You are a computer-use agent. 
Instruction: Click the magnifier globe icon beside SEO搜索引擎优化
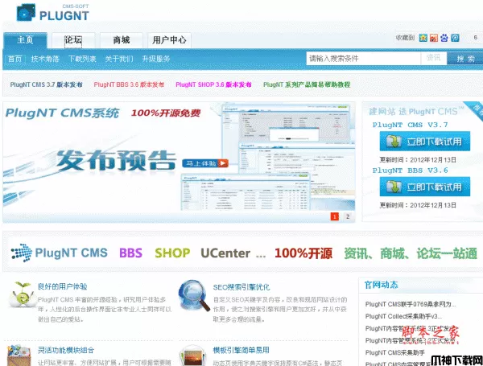click(194, 295)
